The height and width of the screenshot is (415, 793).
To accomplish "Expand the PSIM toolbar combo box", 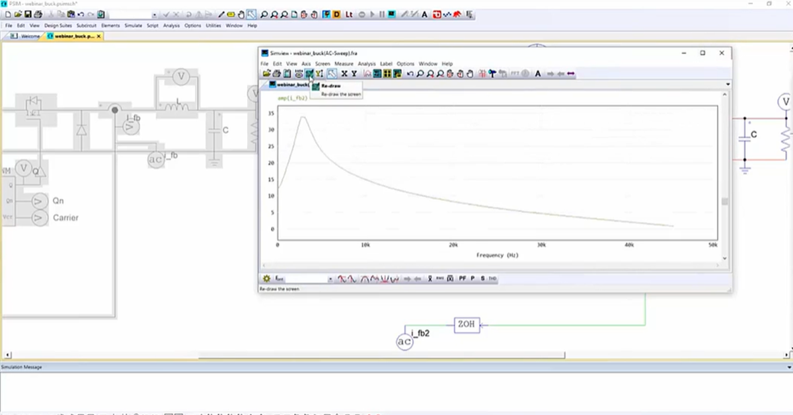I will coord(154,14).
